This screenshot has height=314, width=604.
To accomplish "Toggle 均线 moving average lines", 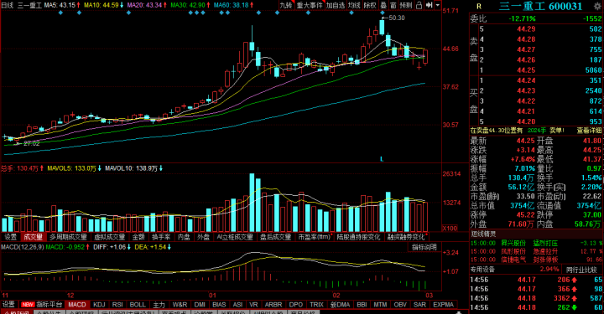I will pos(354,5).
